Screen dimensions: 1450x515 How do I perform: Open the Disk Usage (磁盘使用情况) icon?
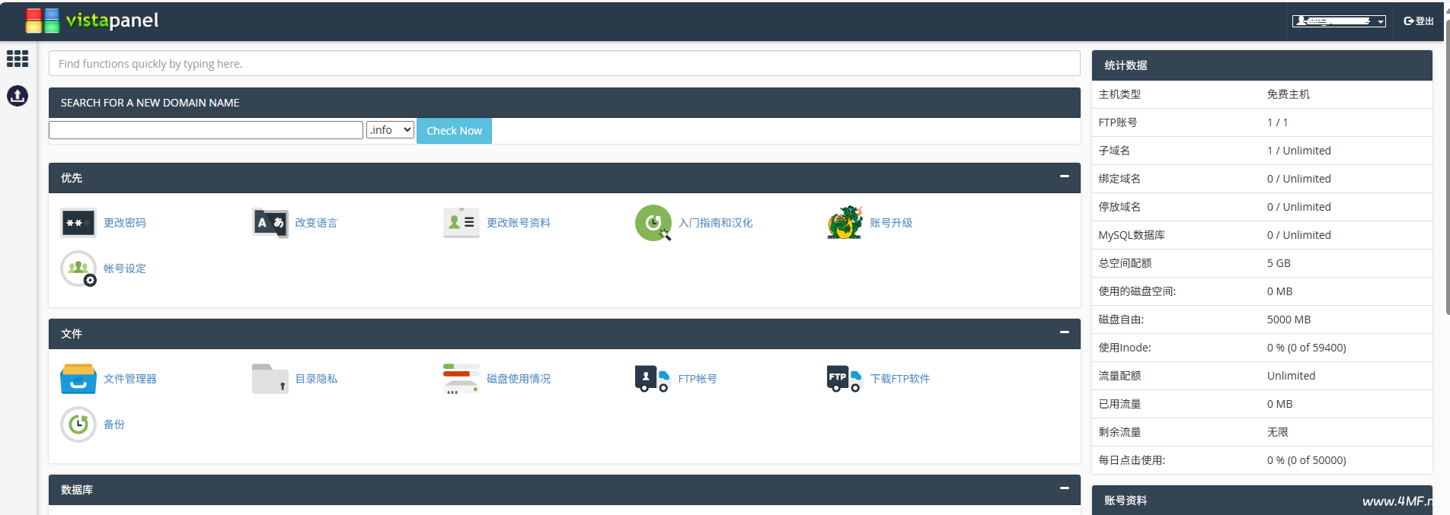pyautogui.click(x=461, y=379)
